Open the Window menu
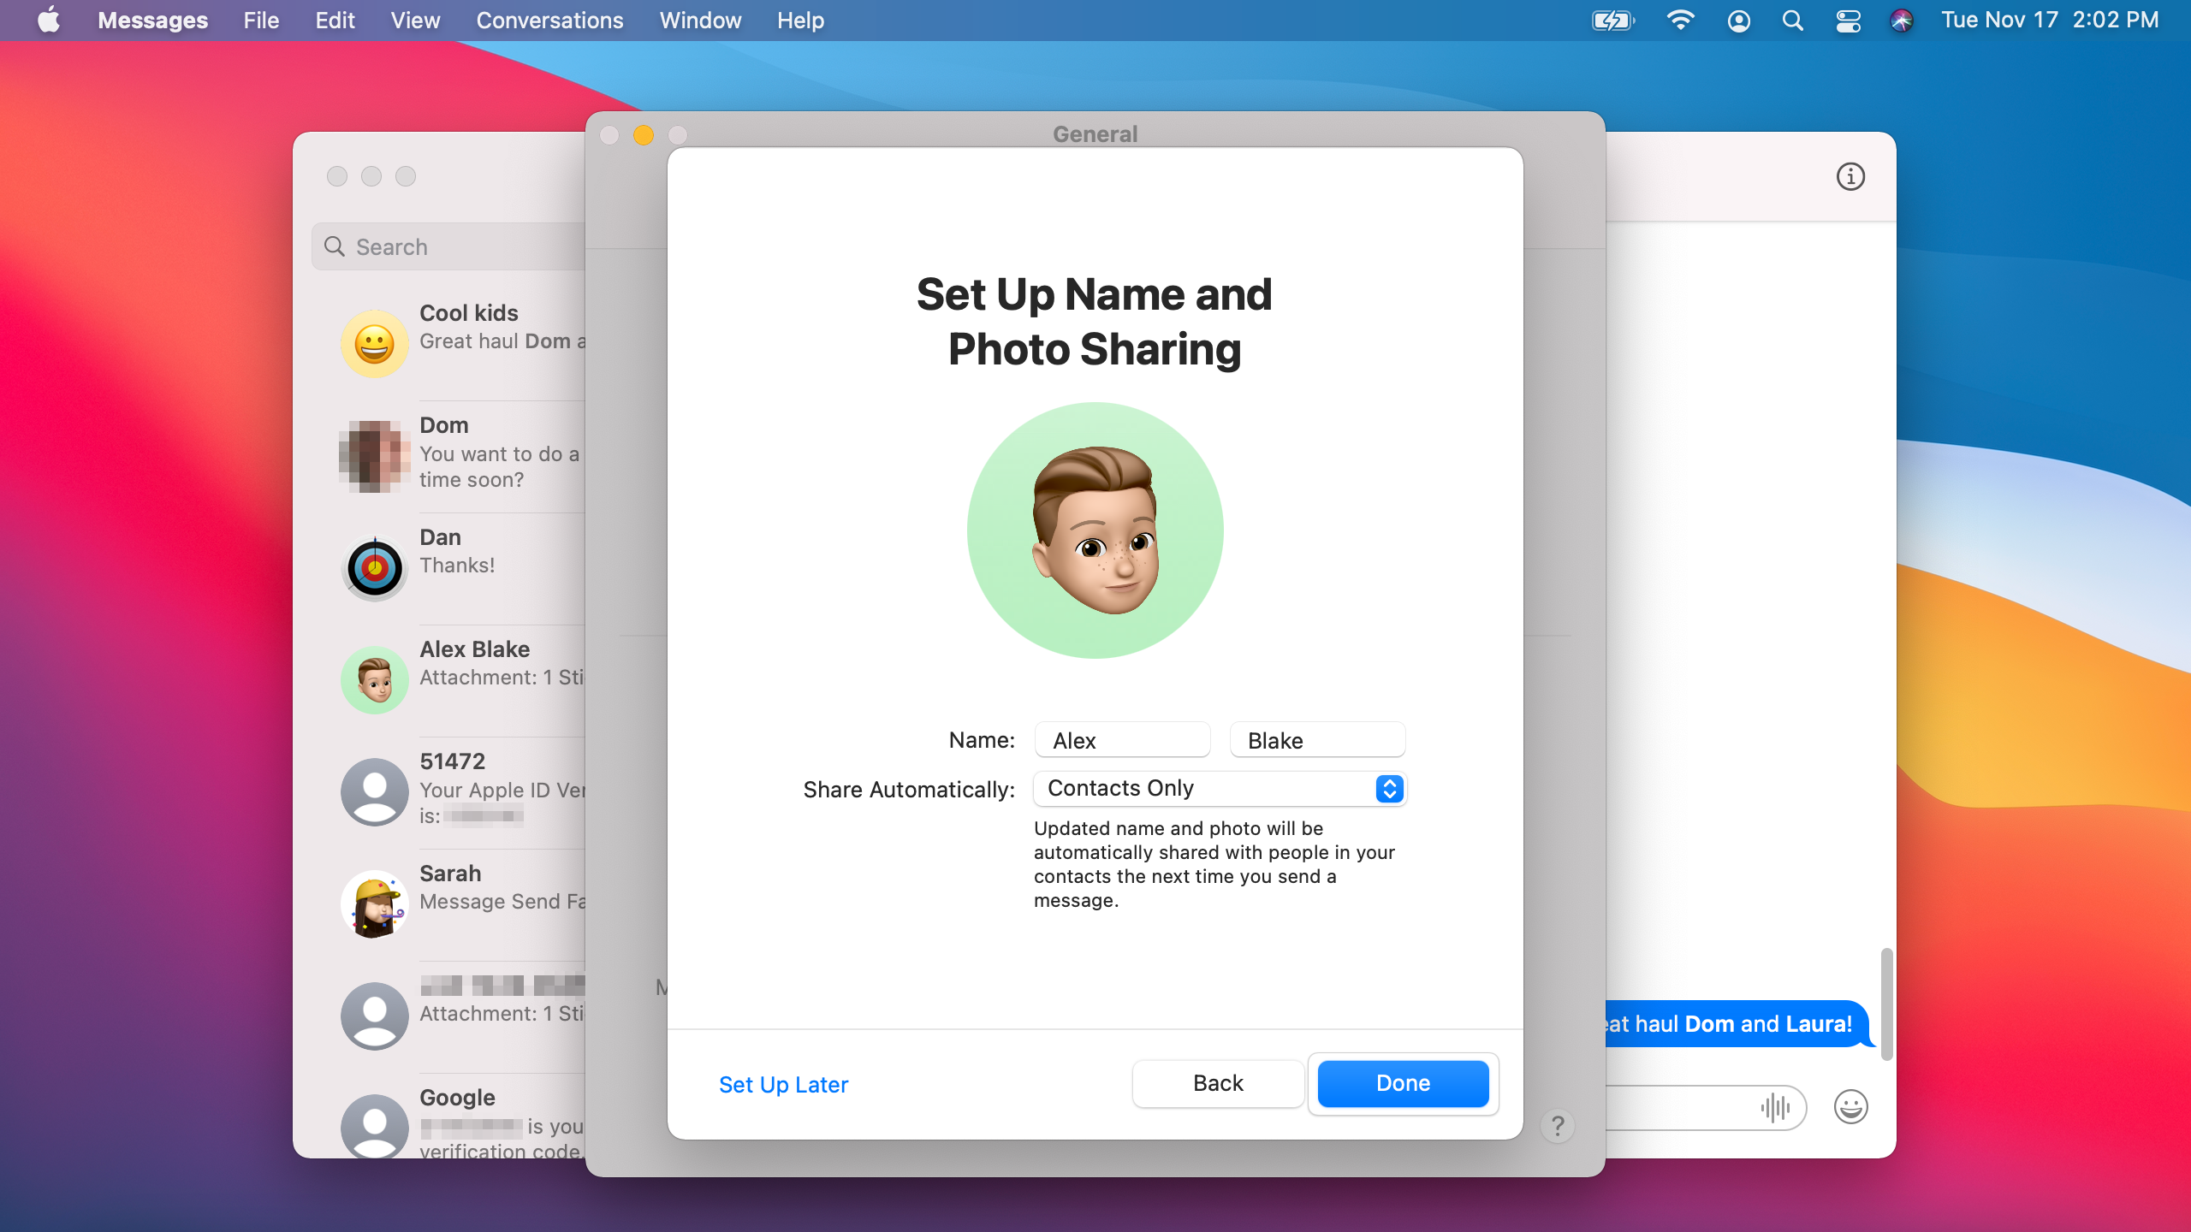Screen dimensions: 2191x1232 pyautogui.click(x=700, y=20)
